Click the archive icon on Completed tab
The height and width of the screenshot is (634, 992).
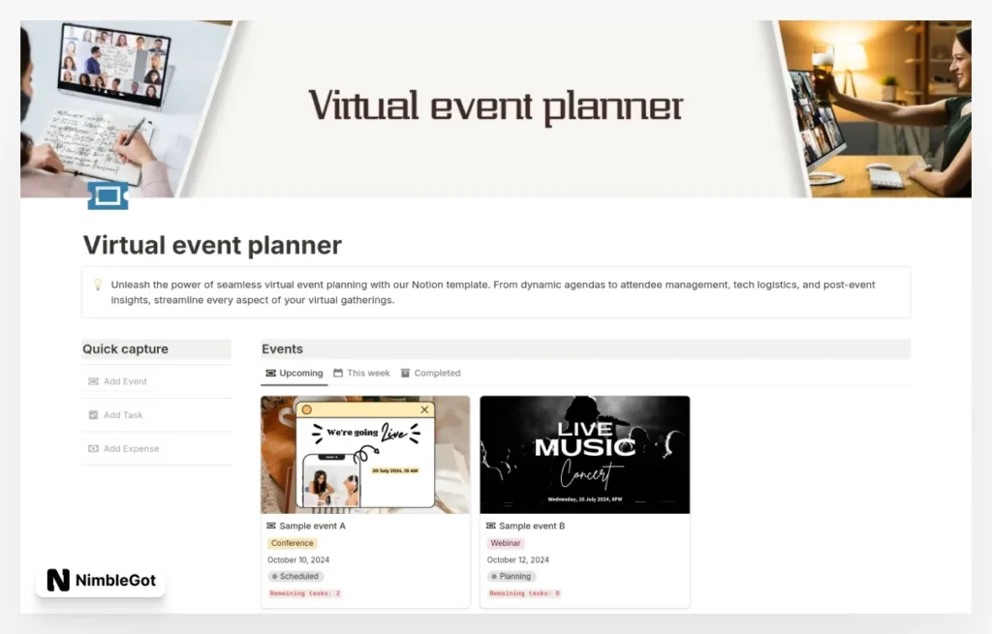click(406, 373)
